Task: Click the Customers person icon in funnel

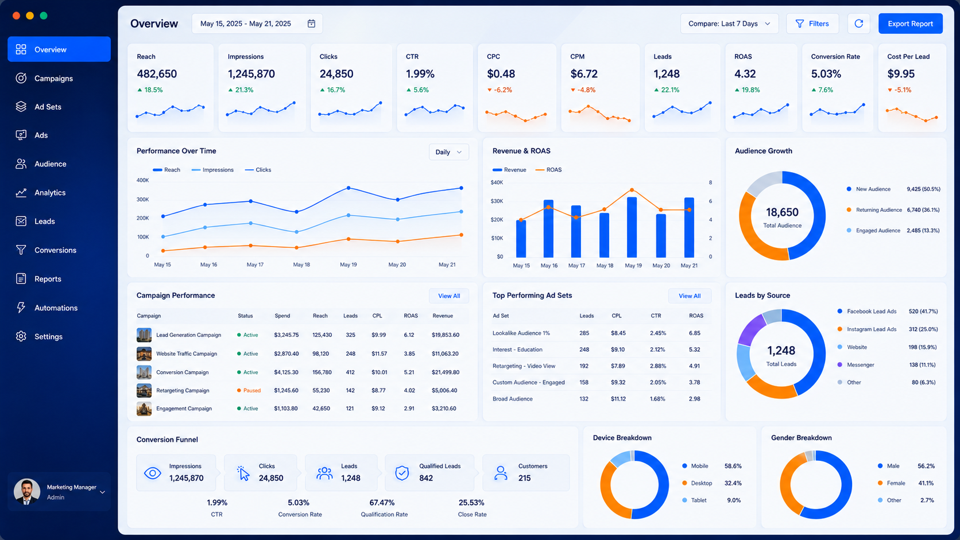Action: pos(501,473)
